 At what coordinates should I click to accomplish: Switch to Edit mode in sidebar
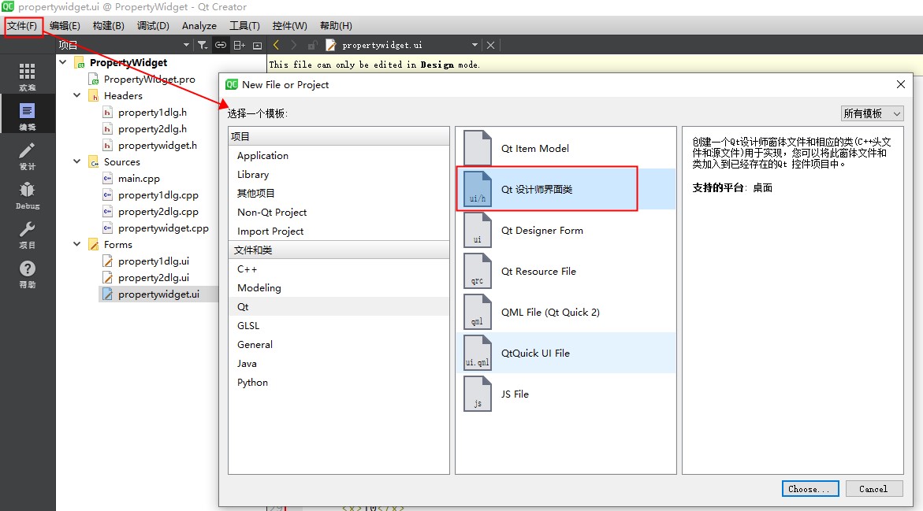point(27,117)
